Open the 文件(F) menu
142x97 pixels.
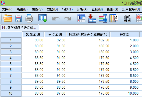click(x=7, y=9)
